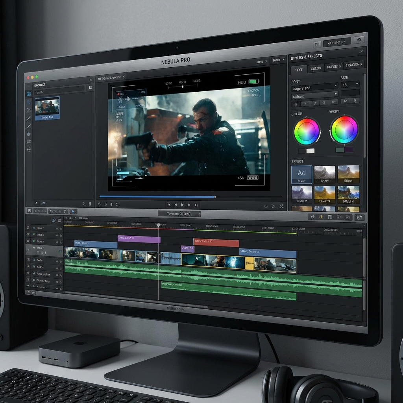403x403 pixels.
Task: Click the yellow marker icon in timeline toolbar
Action: click(x=321, y=217)
